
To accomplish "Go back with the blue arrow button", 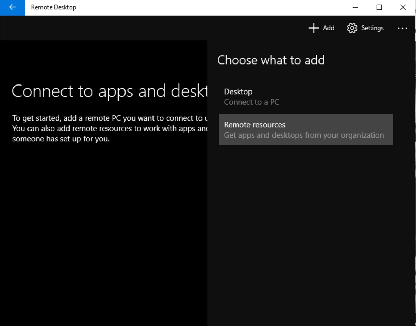I will pyautogui.click(x=12, y=8).
